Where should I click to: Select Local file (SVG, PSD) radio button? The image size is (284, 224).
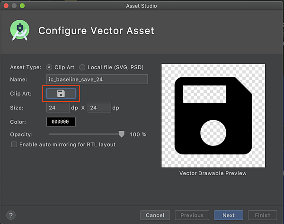pos(82,67)
